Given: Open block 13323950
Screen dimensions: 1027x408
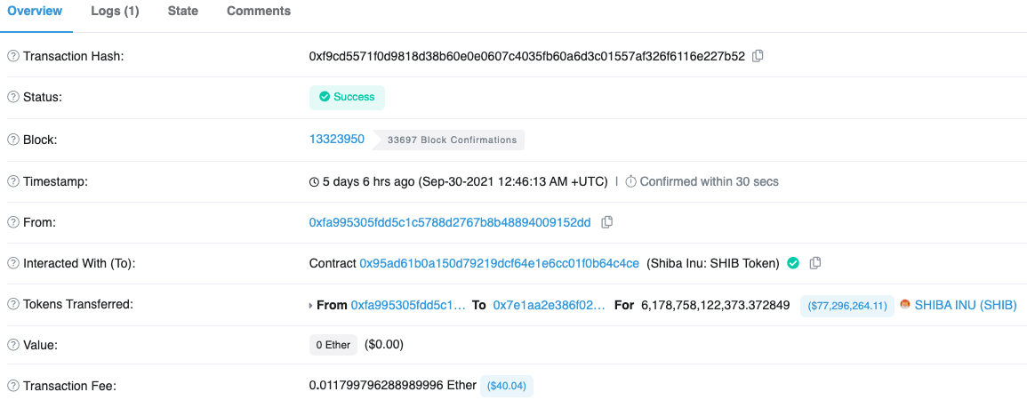Looking at the screenshot, I should click(336, 140).
